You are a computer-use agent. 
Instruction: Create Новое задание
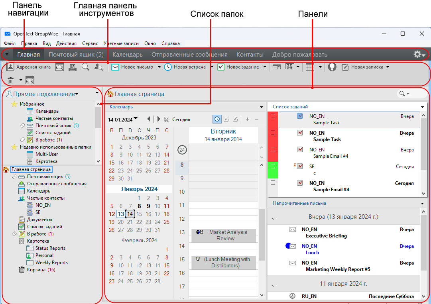click(x=238, y=67)
